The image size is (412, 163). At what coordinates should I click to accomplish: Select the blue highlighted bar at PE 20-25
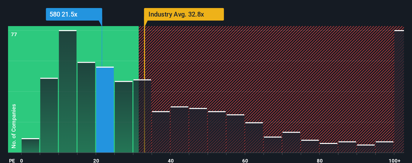105,110
